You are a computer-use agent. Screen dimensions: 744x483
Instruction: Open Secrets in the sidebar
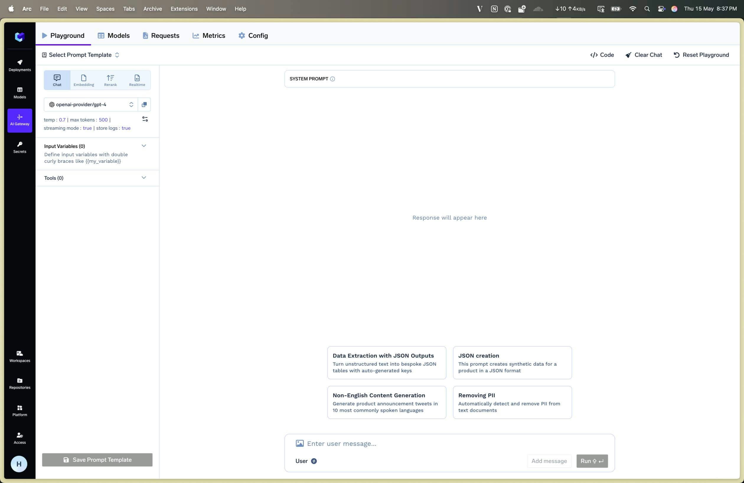(20, 148)
